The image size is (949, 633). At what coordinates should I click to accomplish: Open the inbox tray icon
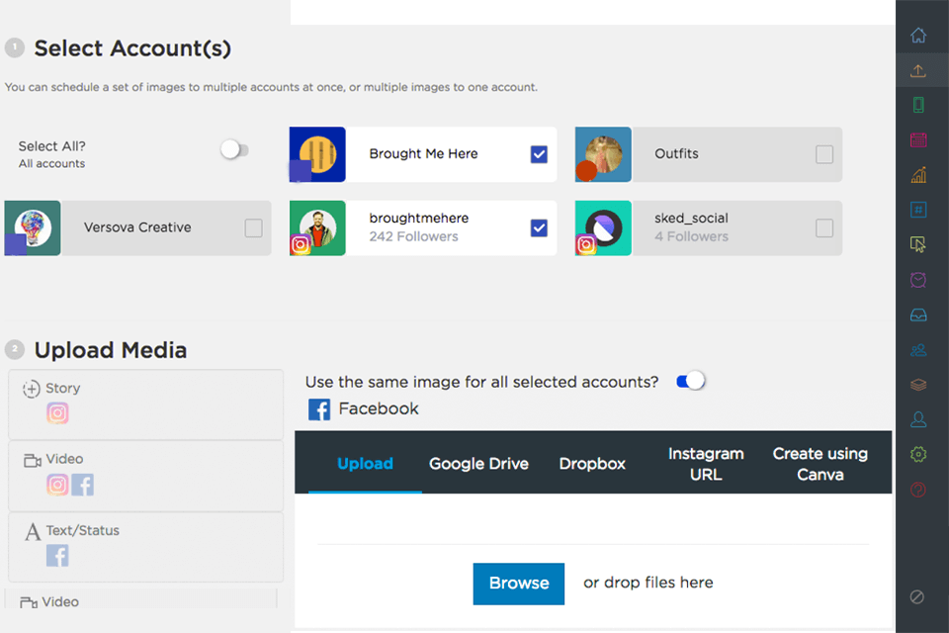(918, 315)
